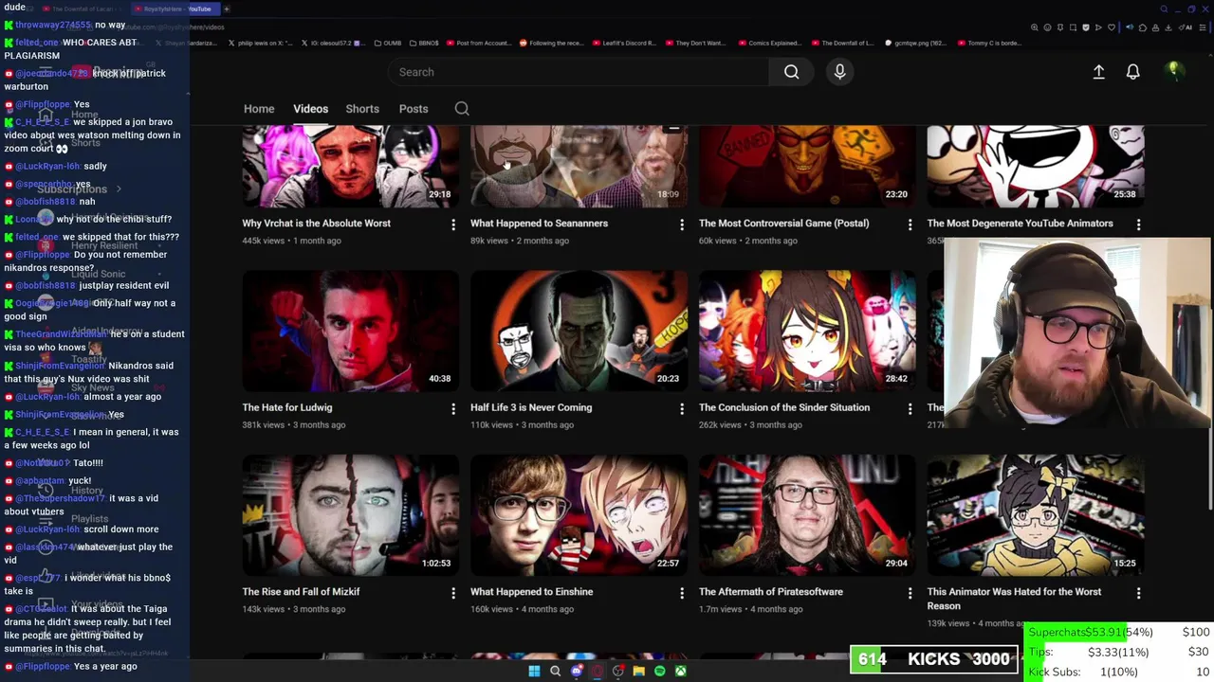Open options for The Conclusion of the Sinder Situation

tap(910, 408)
